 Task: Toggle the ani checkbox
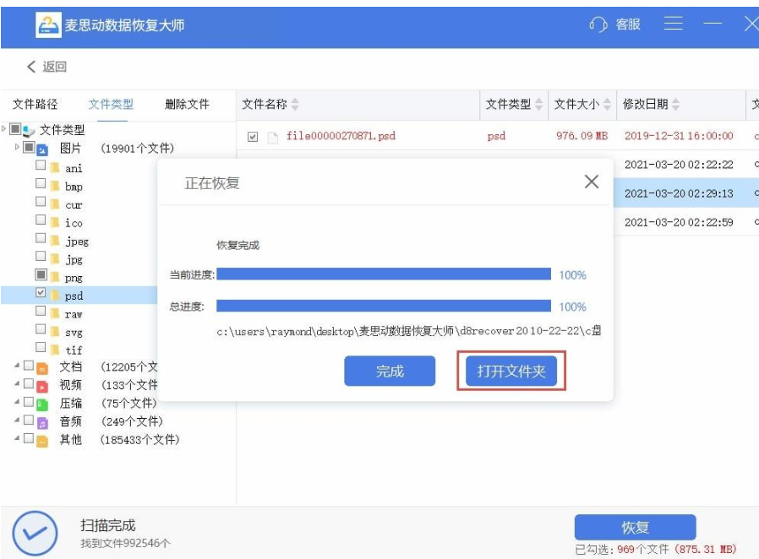click(41, 166)
